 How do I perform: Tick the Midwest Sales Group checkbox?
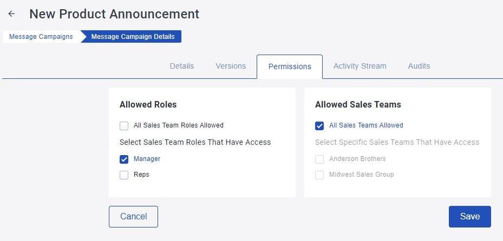coord(319,175)
